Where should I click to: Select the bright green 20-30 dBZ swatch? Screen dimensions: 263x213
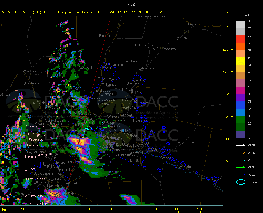[241, 120]
